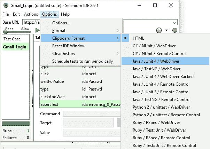This screenshot has width=210, height=149.
Task: Select Schedule tests to run periodically
Action: click(x=81, y=61)
